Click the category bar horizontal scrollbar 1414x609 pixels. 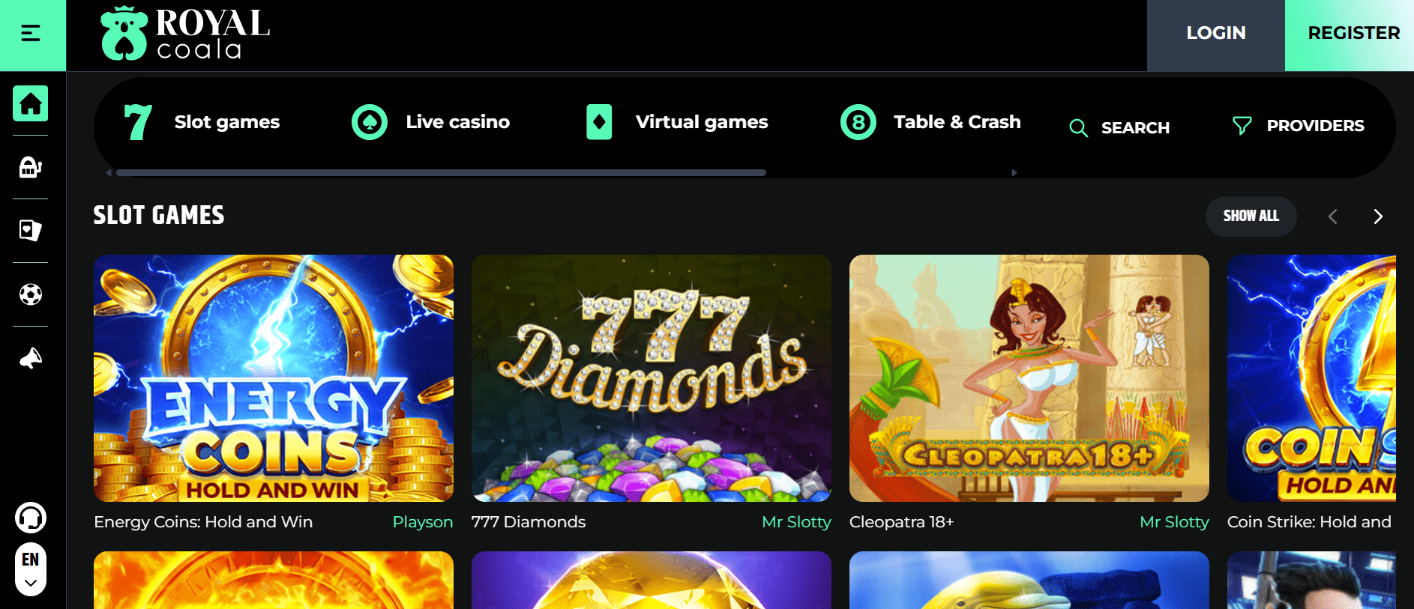(x=441, y=172)
